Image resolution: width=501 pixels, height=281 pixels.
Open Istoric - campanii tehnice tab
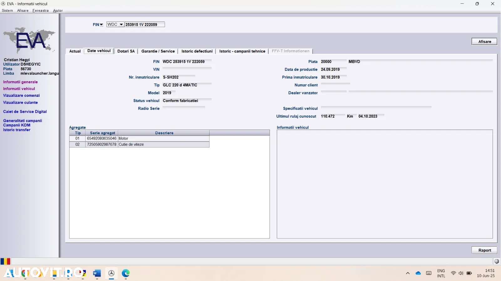(242, 51)
